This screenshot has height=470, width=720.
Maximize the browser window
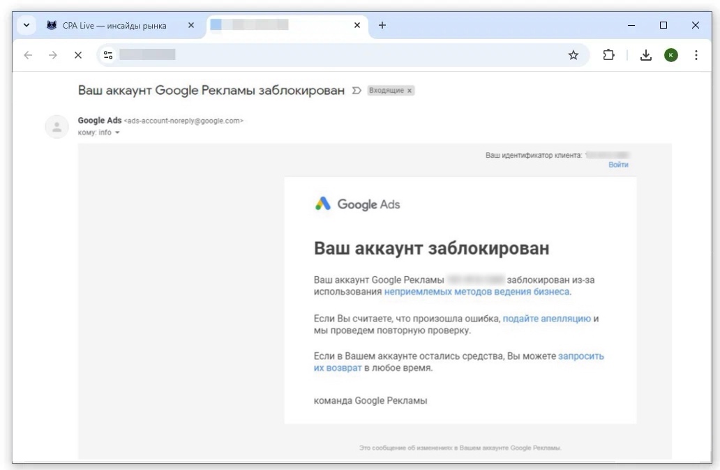pyautogui.click(x=663, y=25)
